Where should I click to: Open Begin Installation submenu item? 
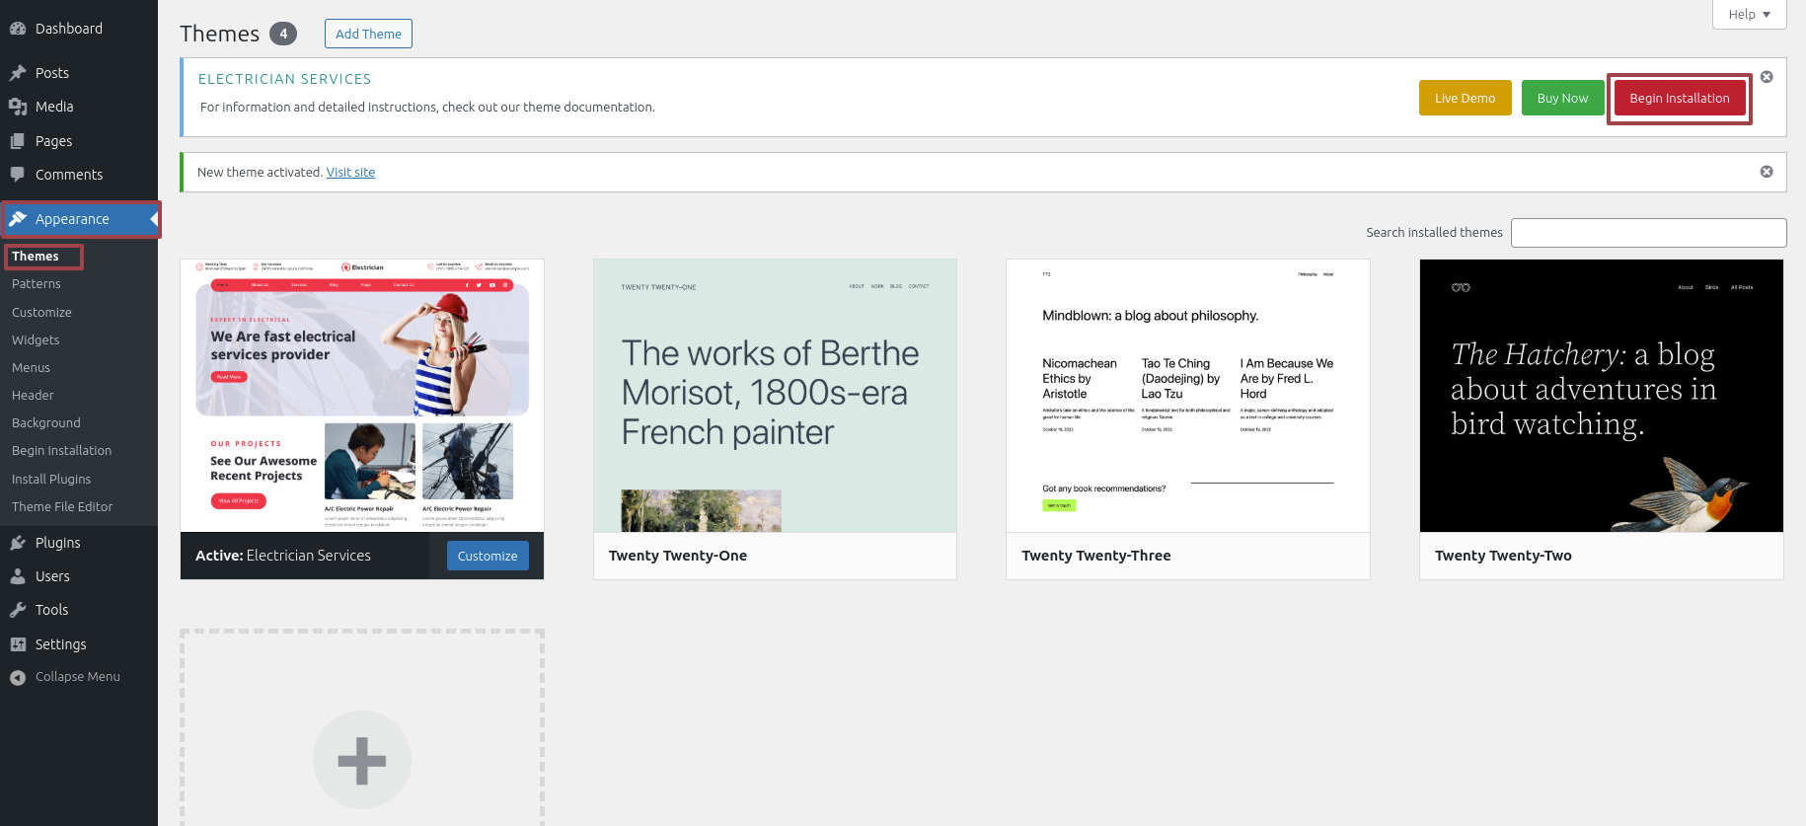coord(61,451)
